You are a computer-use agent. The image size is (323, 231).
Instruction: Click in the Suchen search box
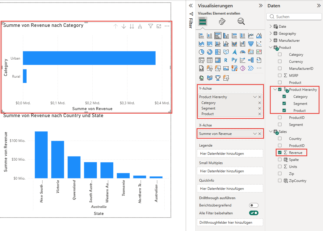[x=294, y=17]
